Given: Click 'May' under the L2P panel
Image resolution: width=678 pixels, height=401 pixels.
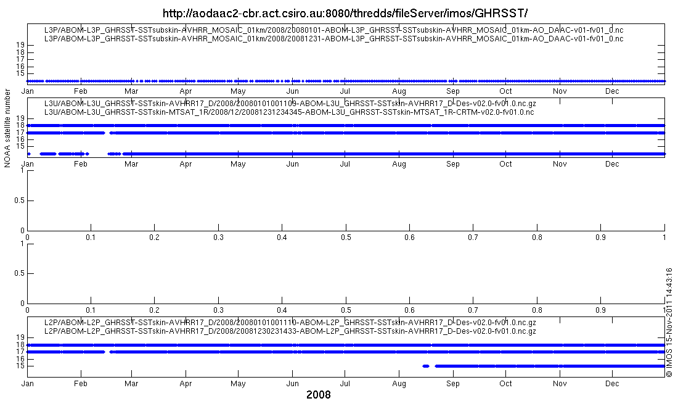Looking at the screenshot, I should (239, 384).
